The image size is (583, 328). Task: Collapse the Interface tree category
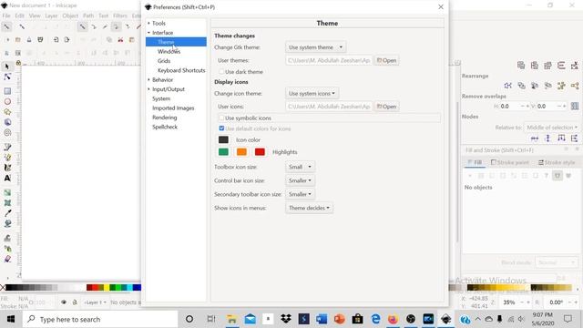[148, 33]
